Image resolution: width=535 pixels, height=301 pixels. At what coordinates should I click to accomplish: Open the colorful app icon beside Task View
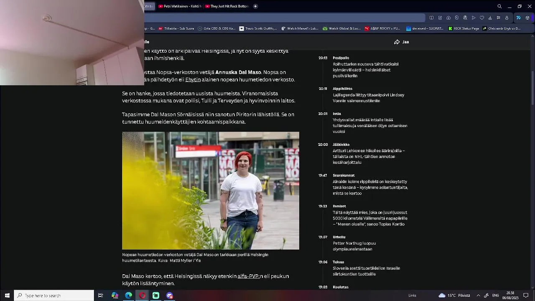[115, 296]
